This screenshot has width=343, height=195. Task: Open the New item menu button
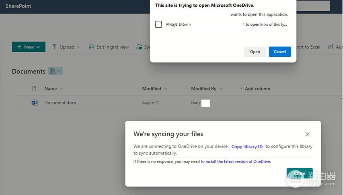click(29, 47)
